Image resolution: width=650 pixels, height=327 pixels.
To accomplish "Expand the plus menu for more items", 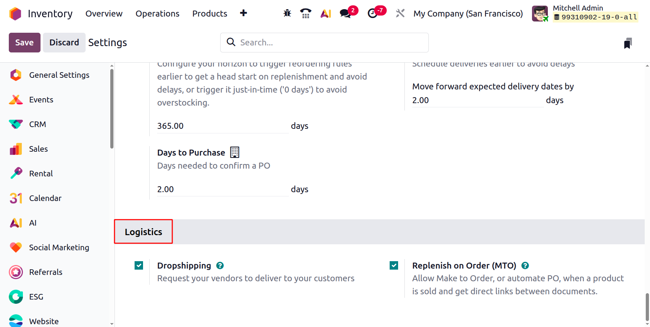I will click(243, 13).
